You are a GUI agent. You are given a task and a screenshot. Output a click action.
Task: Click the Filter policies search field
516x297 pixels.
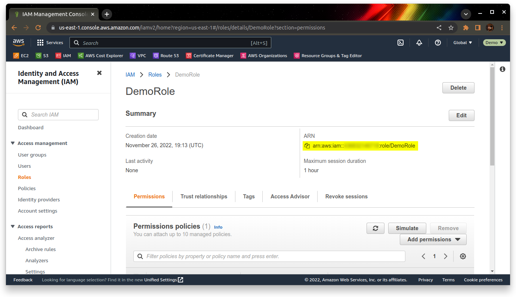coord(269,256)
